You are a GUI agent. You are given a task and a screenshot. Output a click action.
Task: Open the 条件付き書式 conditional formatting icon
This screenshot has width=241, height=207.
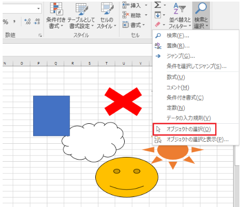tap(56, 9)
